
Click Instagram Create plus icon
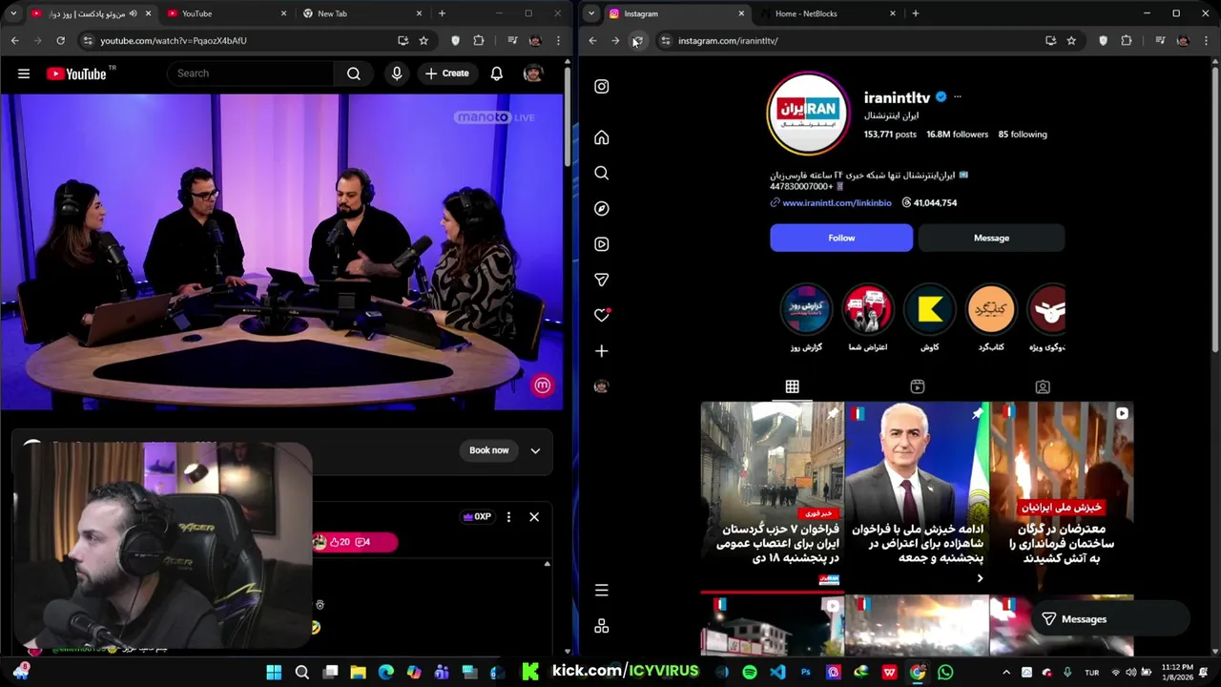point(602,351)
